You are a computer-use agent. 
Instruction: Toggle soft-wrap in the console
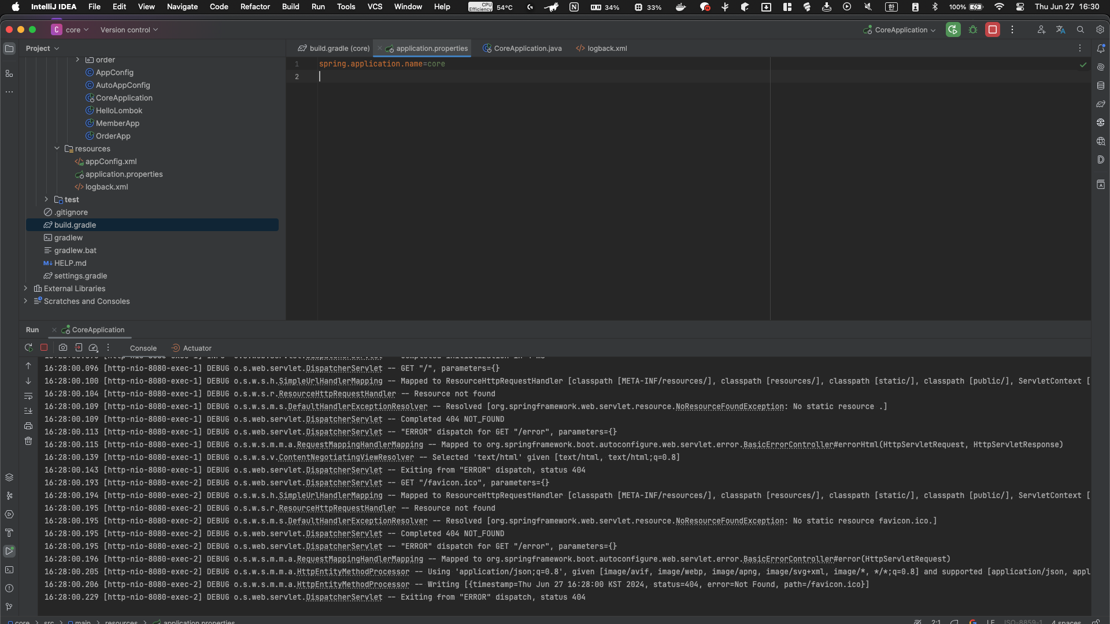28,396
